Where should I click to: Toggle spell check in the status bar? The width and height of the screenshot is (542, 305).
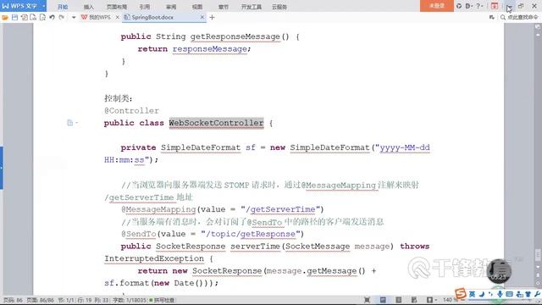pos(162,300)
